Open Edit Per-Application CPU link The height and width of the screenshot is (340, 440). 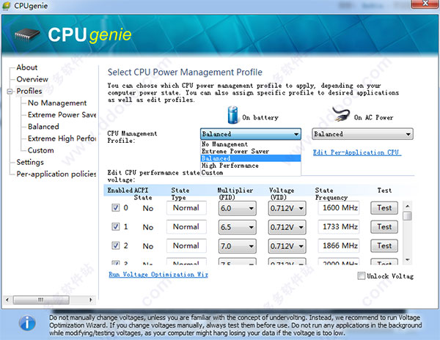[356, 152]
